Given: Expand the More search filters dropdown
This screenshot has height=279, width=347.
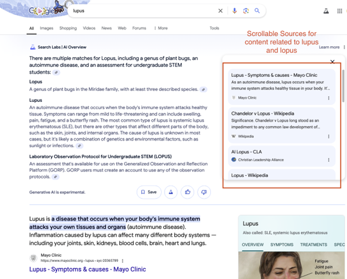Looking at the screenshot, I should point(160,28).
